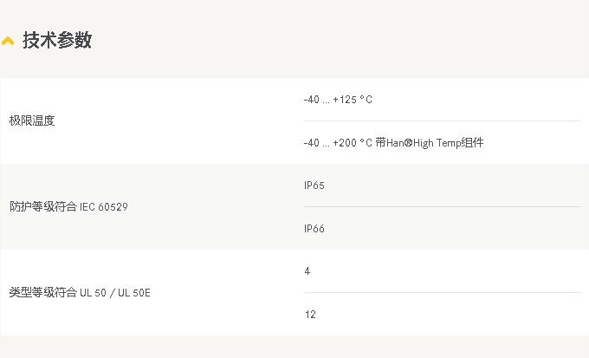Collapse the 技术参数 section with the yellow chevron
The width and height of the screenshot is (589, 358).
coord(8,41)
